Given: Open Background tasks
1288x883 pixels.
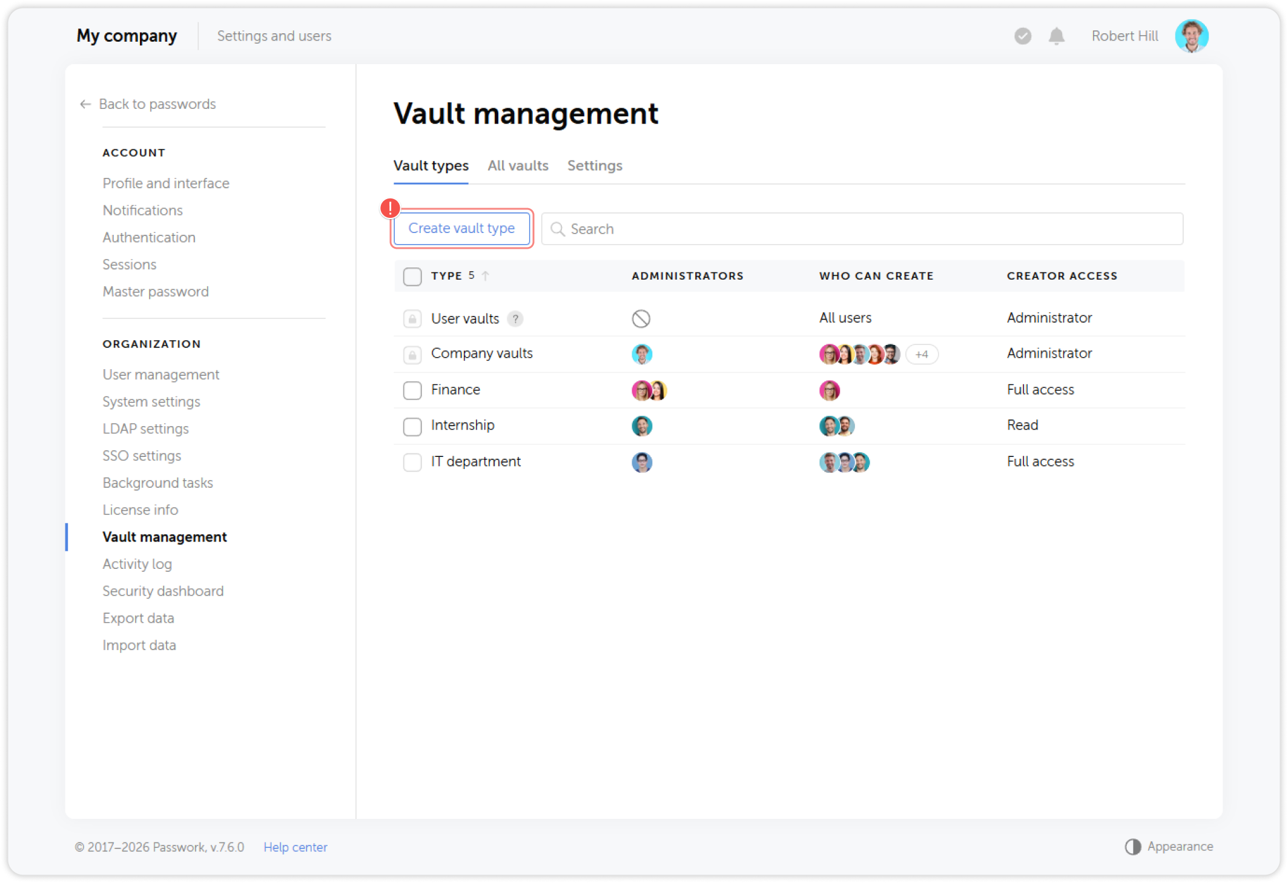Looking at the screenshot, I should pyautogui.click(x=157, y=483).
